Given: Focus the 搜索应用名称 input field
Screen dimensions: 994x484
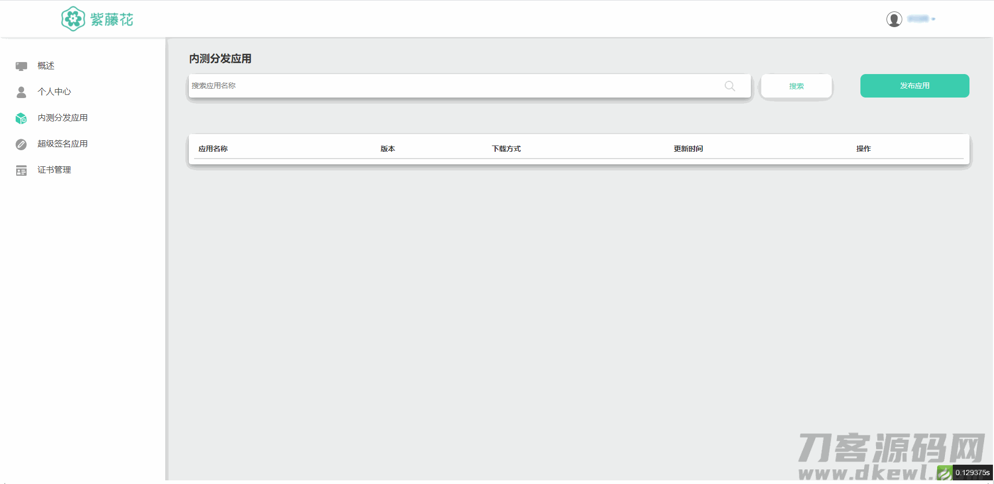Looking at the screenshot, I should [454, 86].
